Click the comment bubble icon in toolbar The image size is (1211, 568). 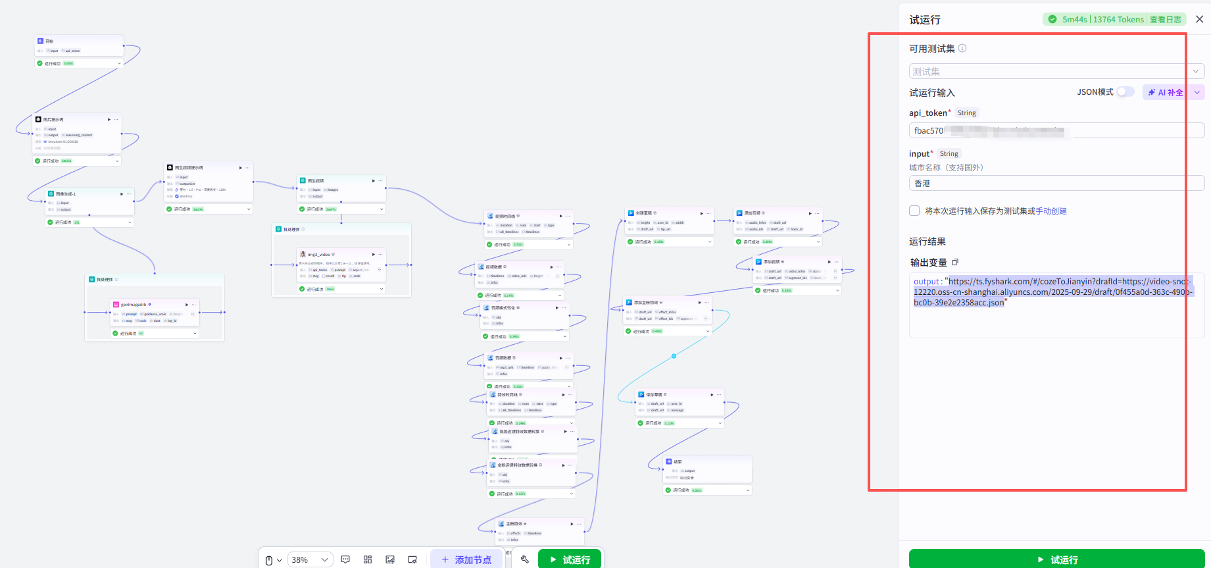point(345,559)
